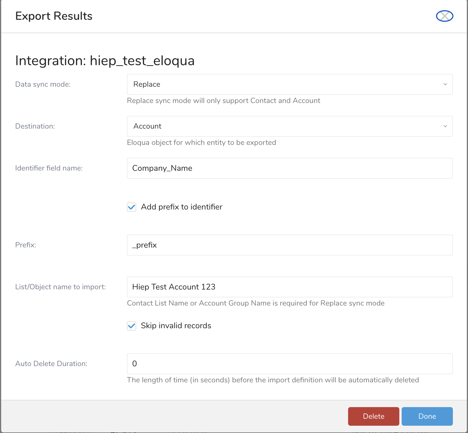Click the 'Data sync mode:' label
The image size is (468, 433).
(43, 84)
